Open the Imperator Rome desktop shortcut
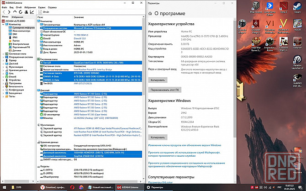Viewport: 306px width, 191px height. [x=270, y=44]
